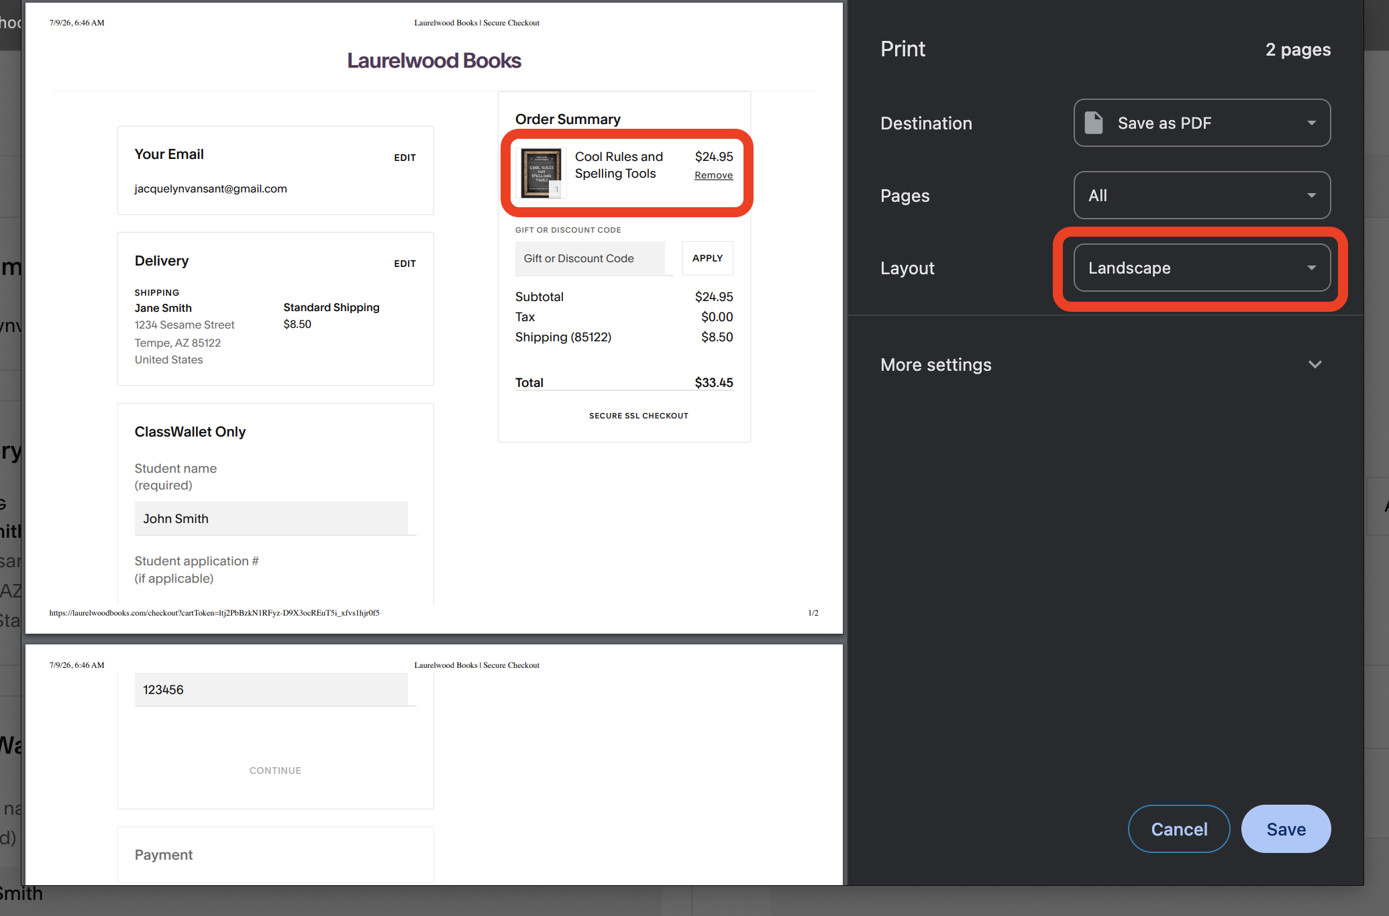Click the Order Summary heading
1389x916 pixels.
(568, 119)
